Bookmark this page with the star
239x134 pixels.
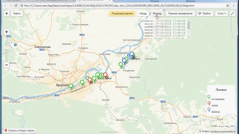tap(227, 6)
